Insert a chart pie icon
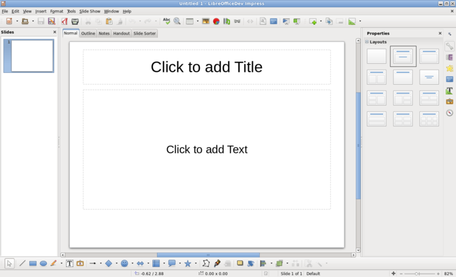Image resolution: width=456 pixels, height=277 pixels. pos(216,22)
